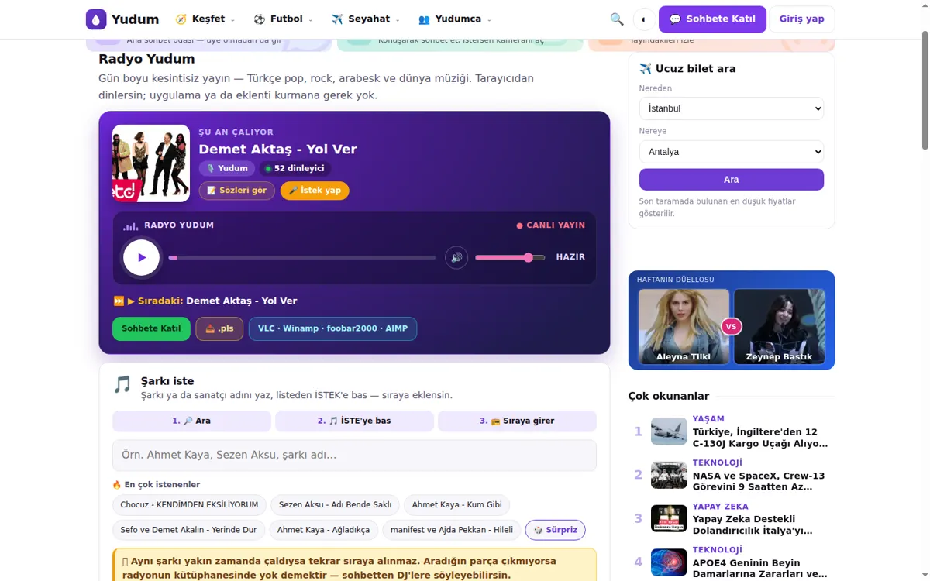Open the Seyahat dropdown menu
930x581 pixels.
[365, 19]
